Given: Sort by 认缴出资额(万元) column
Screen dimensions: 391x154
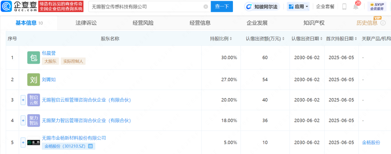Looking at the screenshot, I should click(265, 38).
